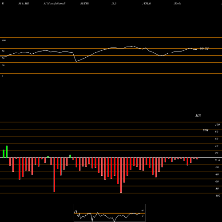Click the tallest green MR bar

coord(7,152)
